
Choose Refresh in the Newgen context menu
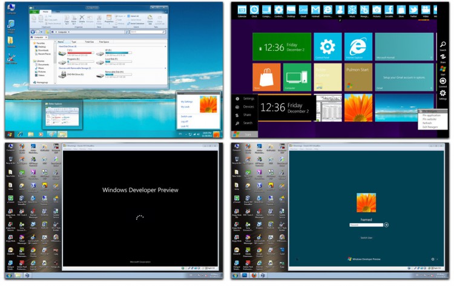pos(427,123)
